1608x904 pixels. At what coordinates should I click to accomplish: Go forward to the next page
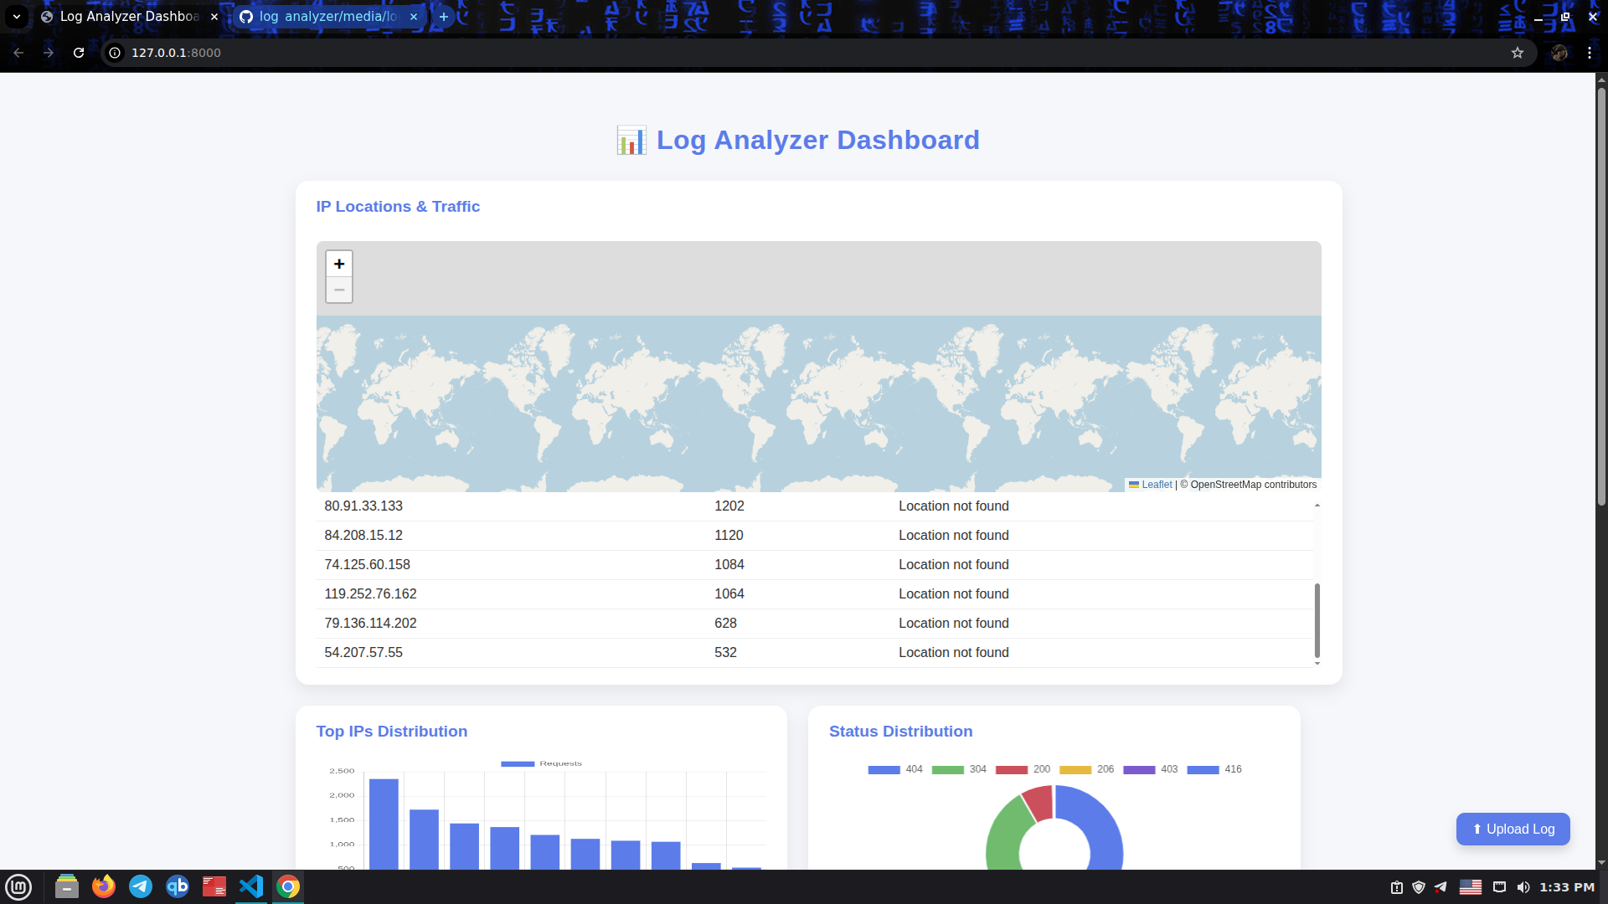click(x=49, y=53)
